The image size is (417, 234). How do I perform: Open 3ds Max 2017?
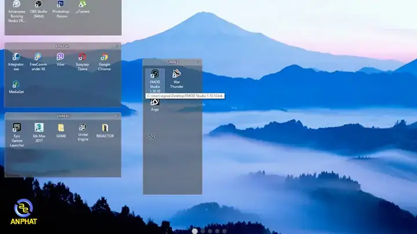(x=39, y=128)
